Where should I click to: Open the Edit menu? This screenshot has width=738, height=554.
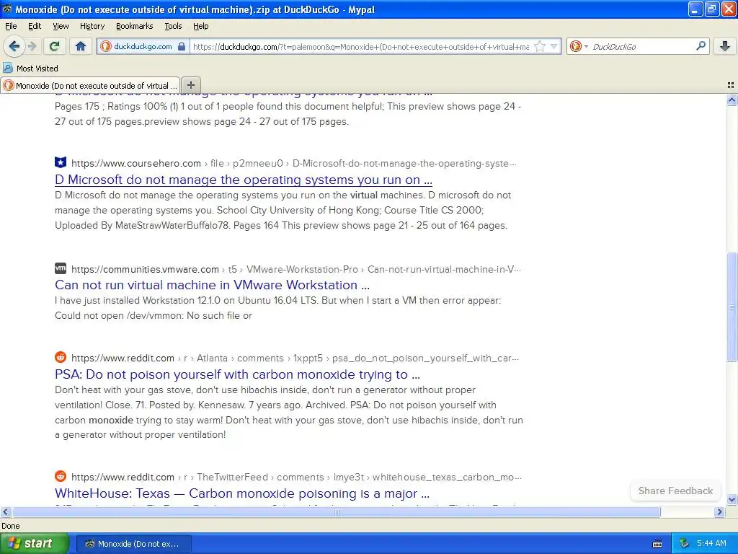point(35,26)
